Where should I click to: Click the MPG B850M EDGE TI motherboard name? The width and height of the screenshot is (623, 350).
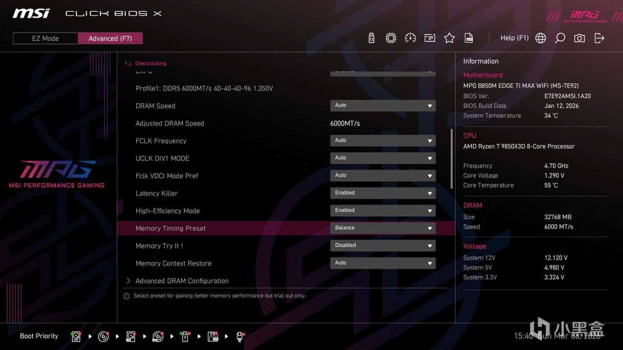[521, 86]
